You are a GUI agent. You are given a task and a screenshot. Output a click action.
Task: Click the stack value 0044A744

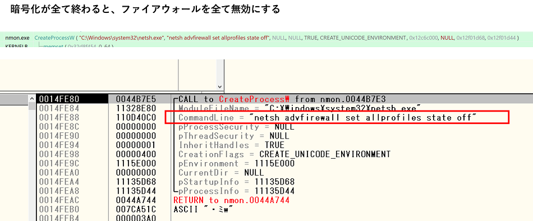[x=136, y=200]
